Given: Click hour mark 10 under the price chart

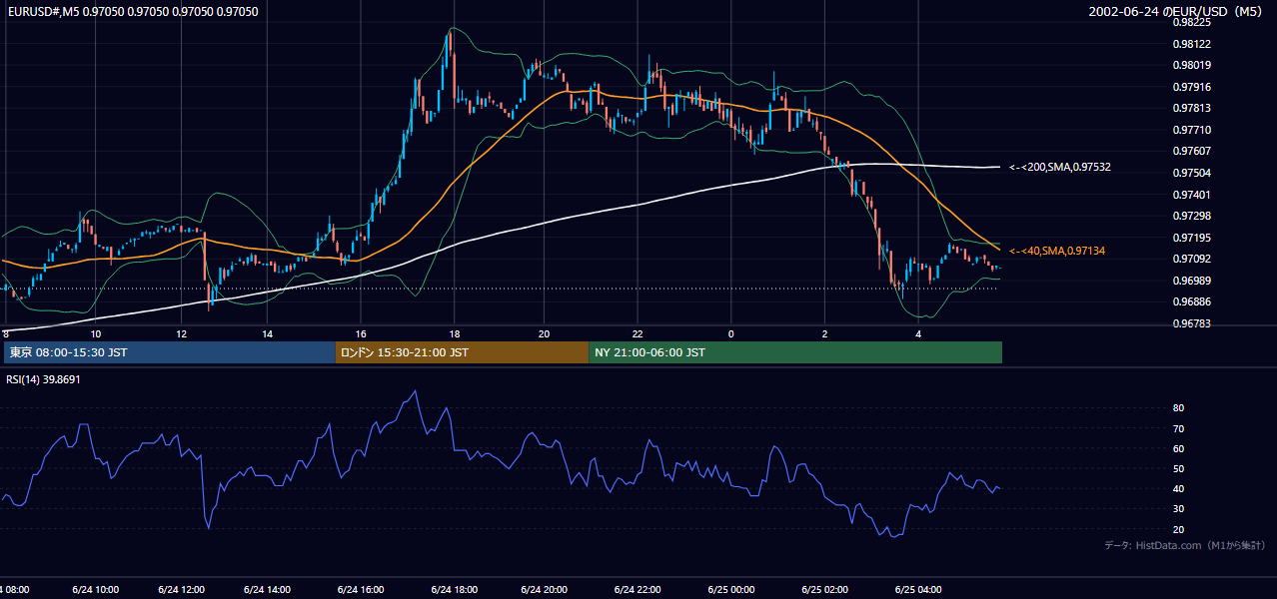Looking at the screenshot, I should pos(96,334).
